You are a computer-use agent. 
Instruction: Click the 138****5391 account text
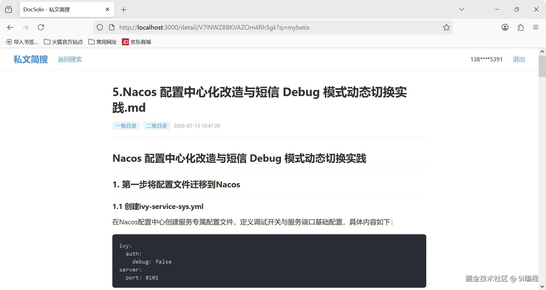click(x=486, y=59)
